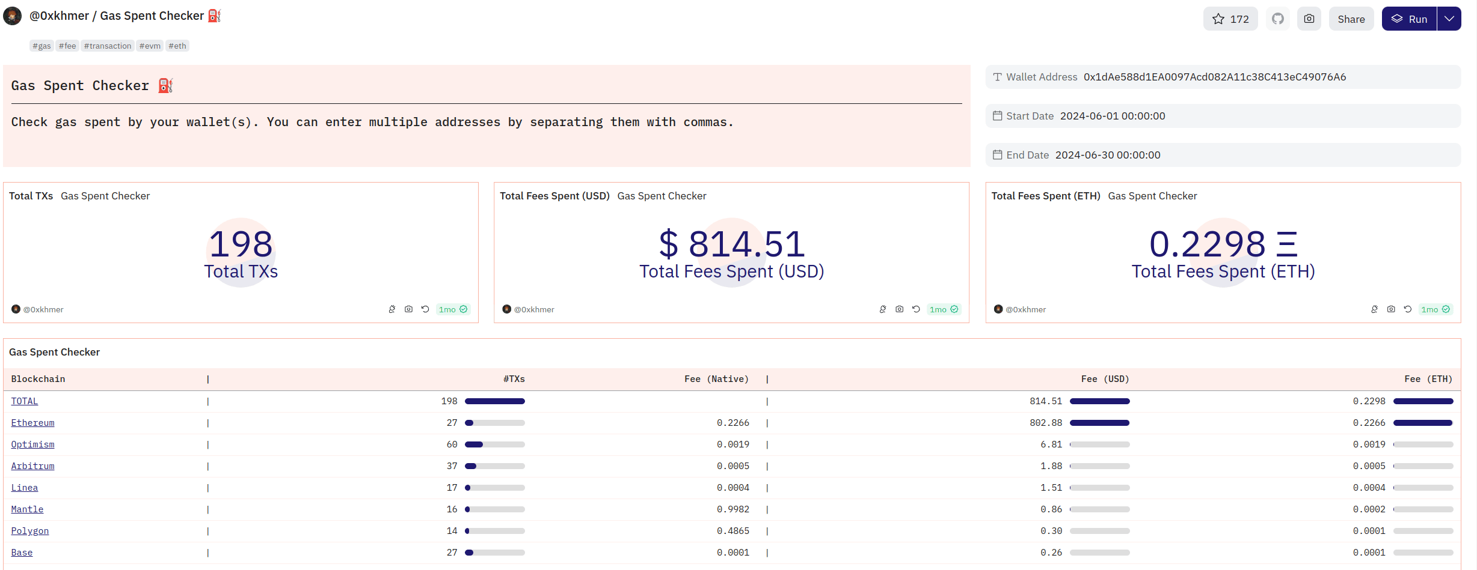Open the Ethereum blockchain link

[x=32, y=423]
